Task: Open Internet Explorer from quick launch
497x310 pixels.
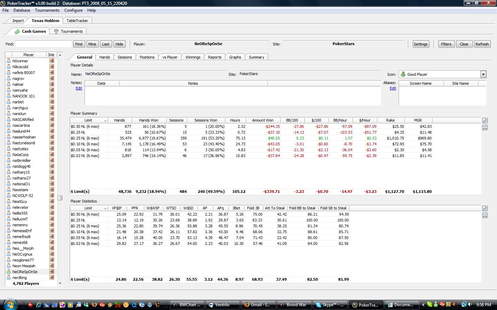Action: tap(39, 305)
